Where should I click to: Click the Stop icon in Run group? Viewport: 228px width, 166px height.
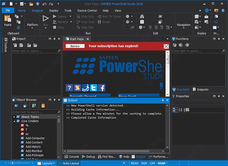click(54, 27)
